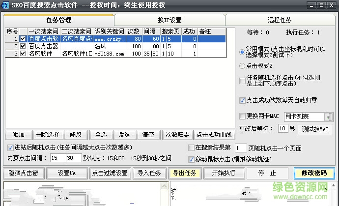Select the 百度点击器 cell in row 2
339x206 pixels.
(44, 46)
